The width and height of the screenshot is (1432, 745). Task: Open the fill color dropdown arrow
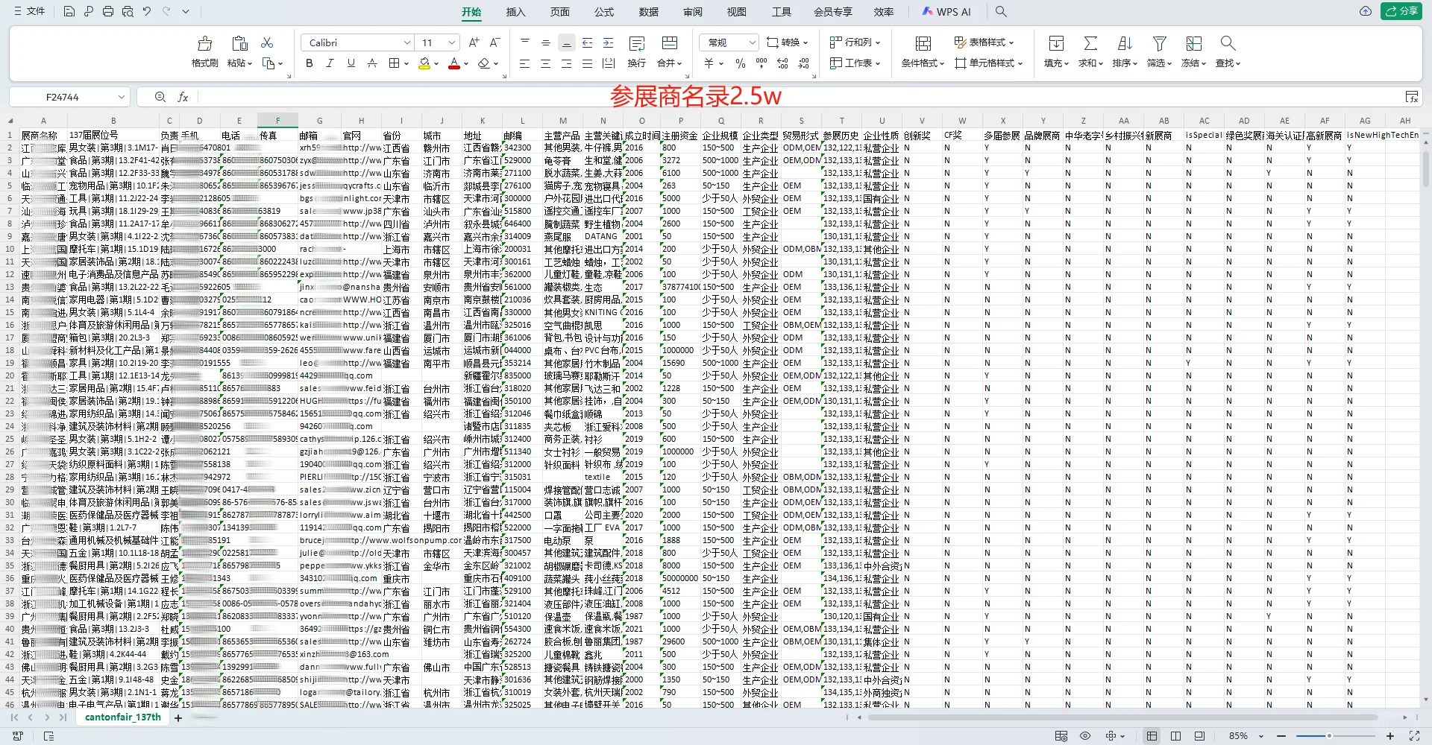(436, 63)
